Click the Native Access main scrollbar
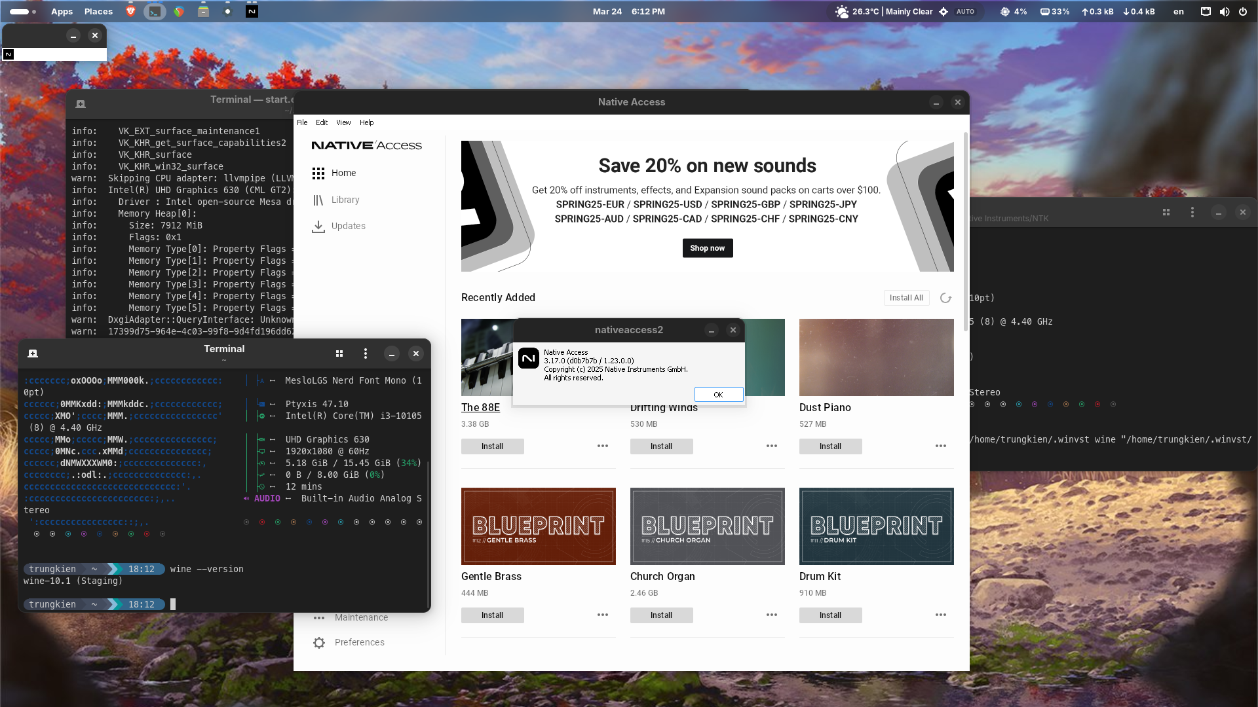 pos(965,232)
